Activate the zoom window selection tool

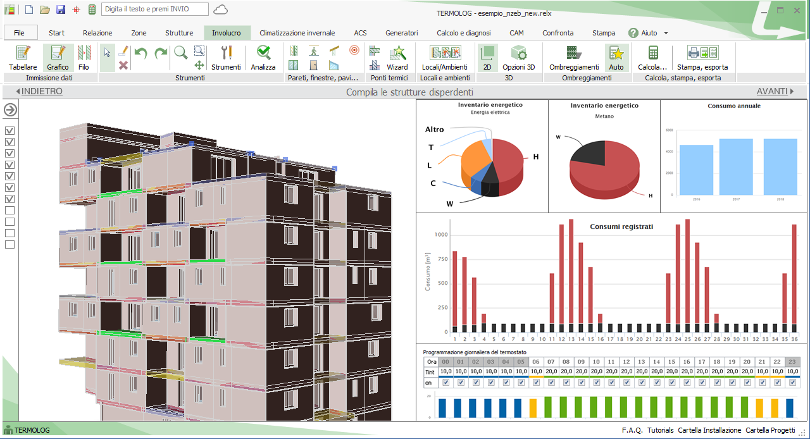[x=199, y=51]
